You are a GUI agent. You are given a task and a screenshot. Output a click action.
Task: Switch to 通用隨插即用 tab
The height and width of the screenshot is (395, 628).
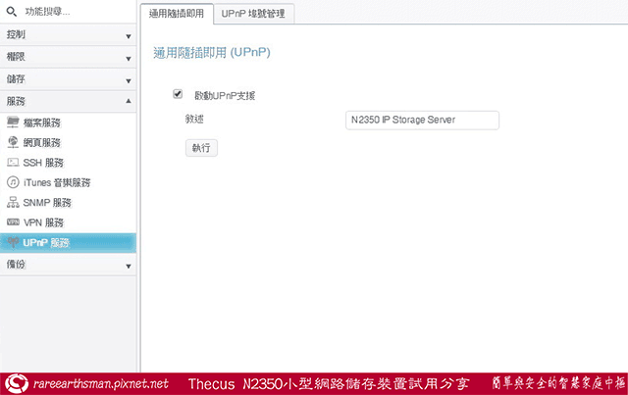(177, 14)
